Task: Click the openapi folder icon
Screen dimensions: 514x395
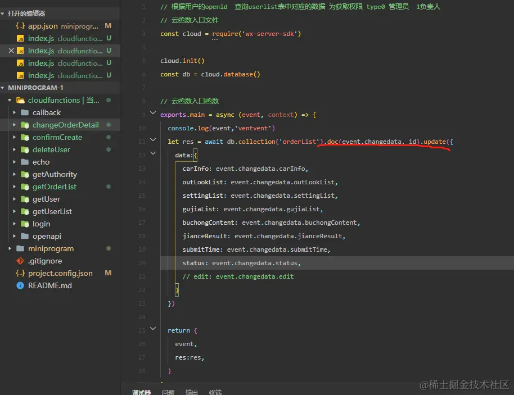Action: pyautogui.click(x=25, y=236)
